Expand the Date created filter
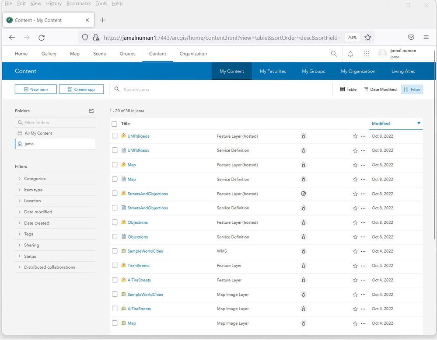The height and width of the screenshot is (340, 437). coord(55,223)
